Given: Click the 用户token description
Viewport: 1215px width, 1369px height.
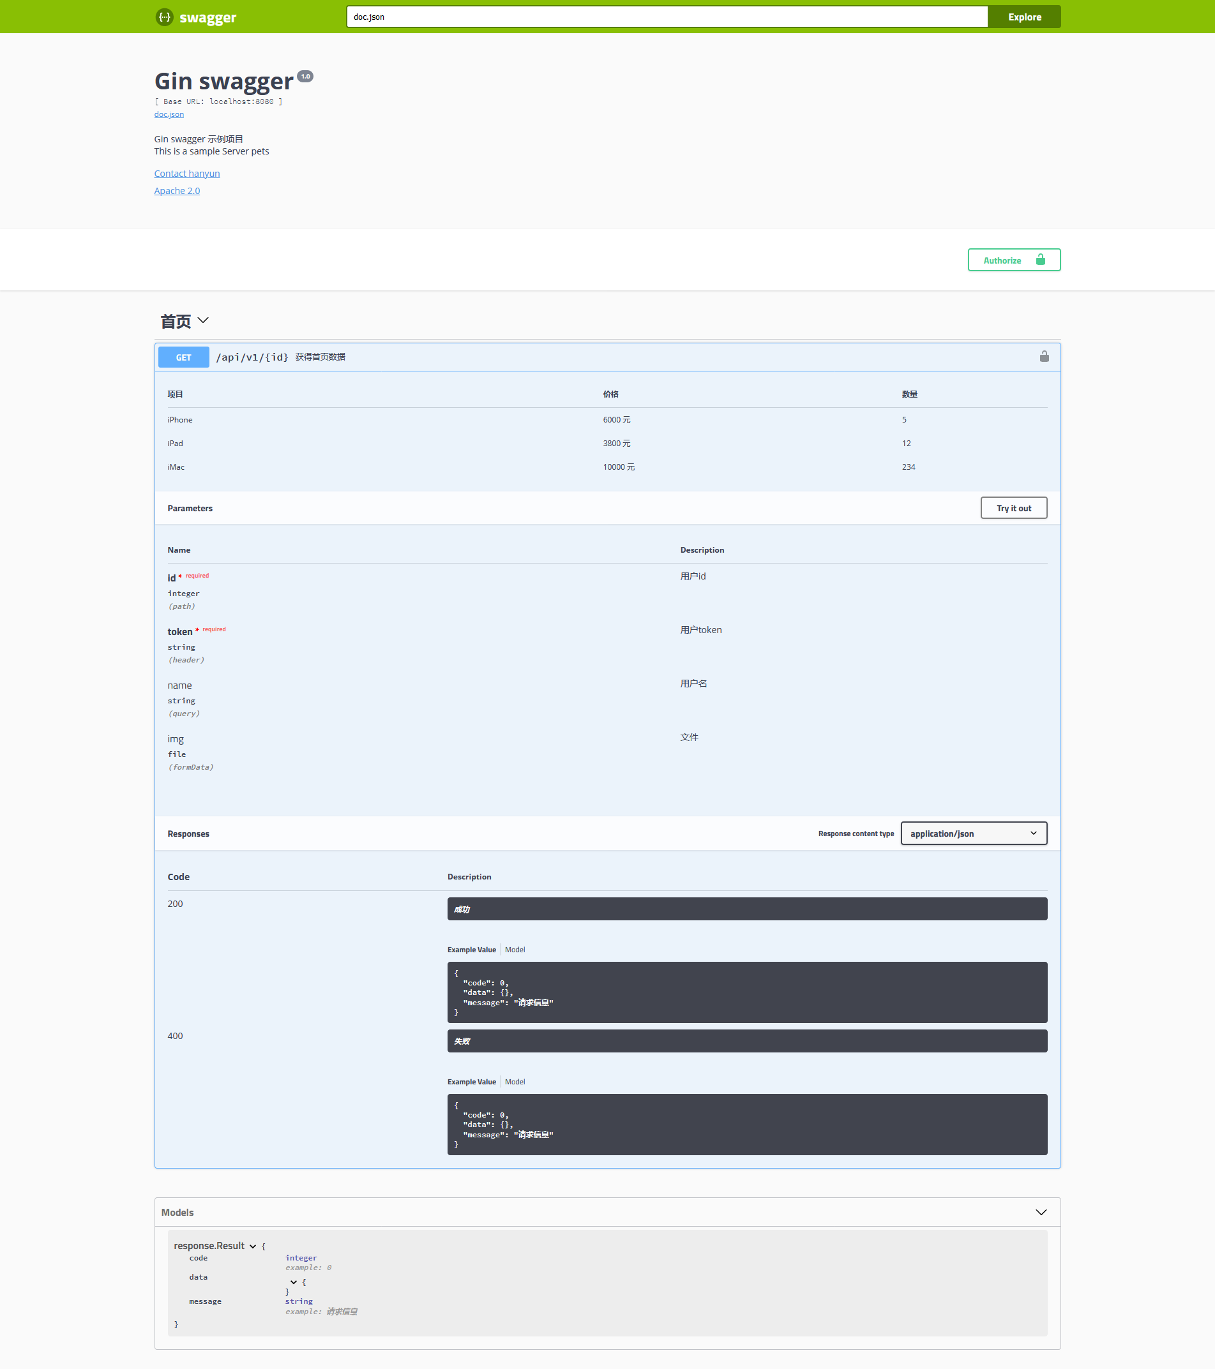Looking at the screenshot, I should [x=701, y=629].
